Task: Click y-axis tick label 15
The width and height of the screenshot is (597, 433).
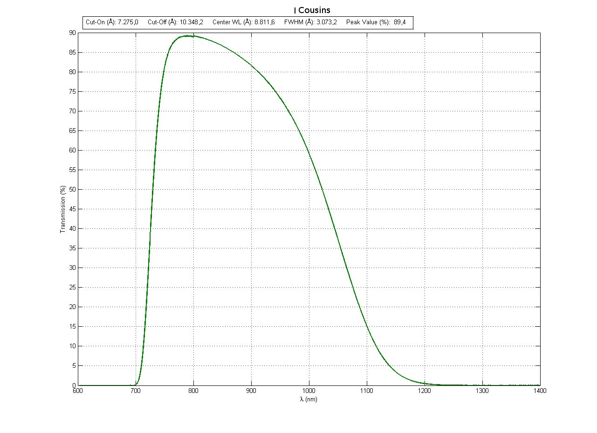Action: [x=72, y=326]
